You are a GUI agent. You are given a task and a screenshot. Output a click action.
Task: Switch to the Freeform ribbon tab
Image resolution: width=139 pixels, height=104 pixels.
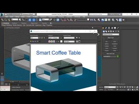(x=14, y=23)
